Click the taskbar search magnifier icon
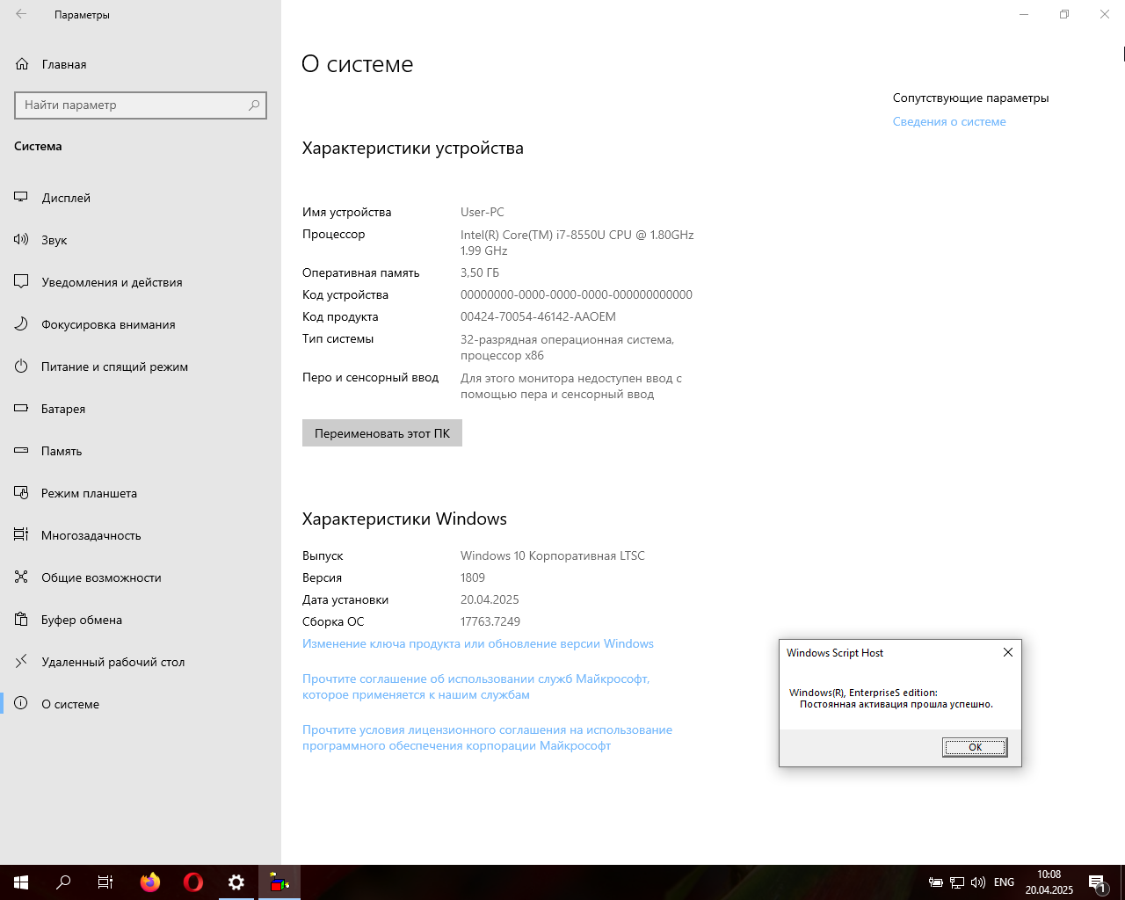 tap(63, 882)
